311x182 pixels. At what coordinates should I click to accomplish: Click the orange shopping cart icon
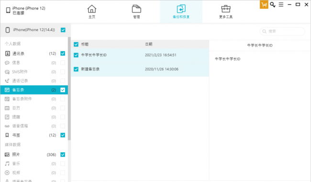[x=264, y=5]
